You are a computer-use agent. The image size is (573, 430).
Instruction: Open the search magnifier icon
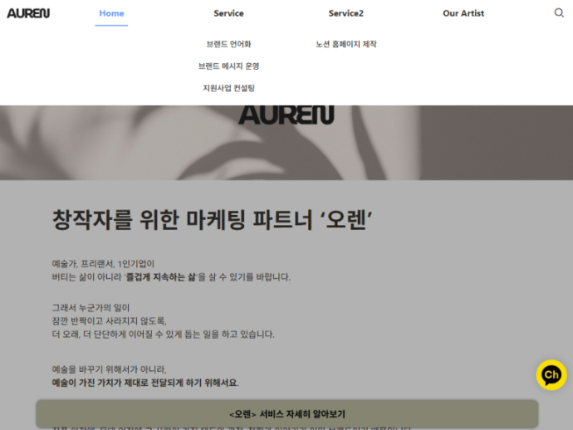click(559, 12)
